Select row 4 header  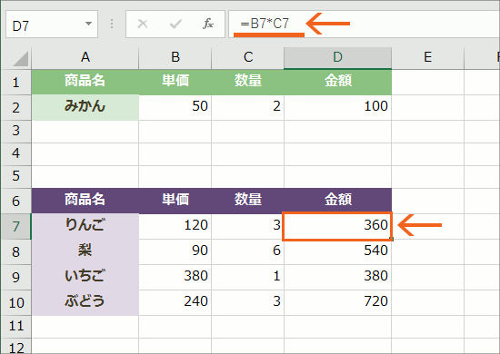coord(16,154)
